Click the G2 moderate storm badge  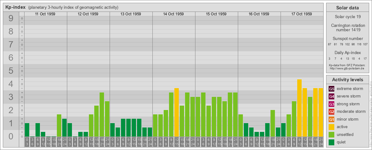[x=331, y=112]
